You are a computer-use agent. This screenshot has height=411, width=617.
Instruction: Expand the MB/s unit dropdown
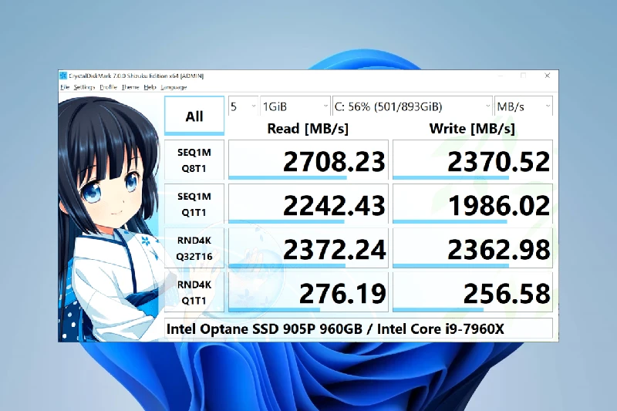[x=524, y=106]
